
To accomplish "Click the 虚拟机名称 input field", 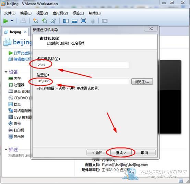I will coord(83,65).
